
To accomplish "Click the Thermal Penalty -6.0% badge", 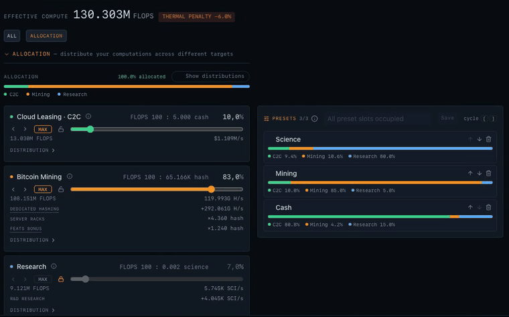I will pos(196,17).
